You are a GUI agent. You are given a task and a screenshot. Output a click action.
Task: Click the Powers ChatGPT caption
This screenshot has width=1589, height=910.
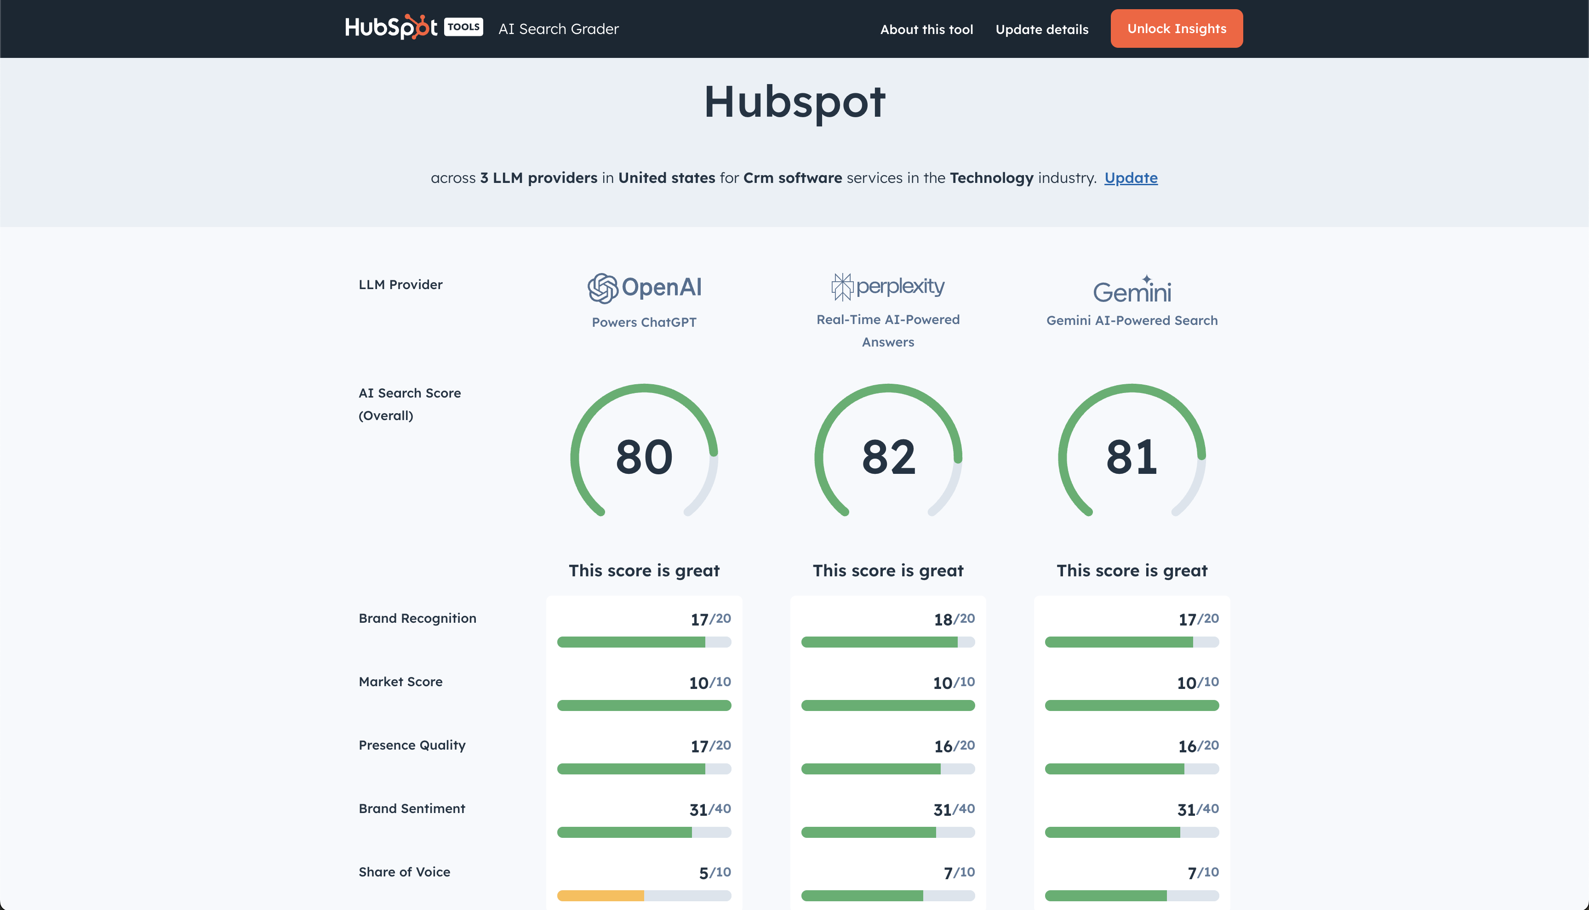tap(644, 323)
